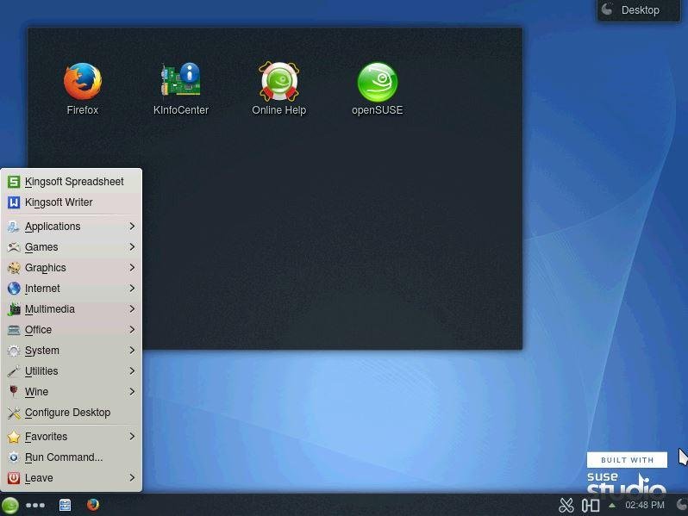Open the Leave menu entry
The image size is (688, 516).
pyautogui.click(x=71, y=478)
